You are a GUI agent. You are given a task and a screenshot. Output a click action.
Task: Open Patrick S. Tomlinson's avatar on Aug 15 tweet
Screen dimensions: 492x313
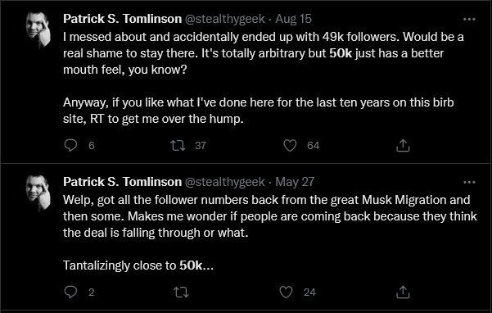38,29
